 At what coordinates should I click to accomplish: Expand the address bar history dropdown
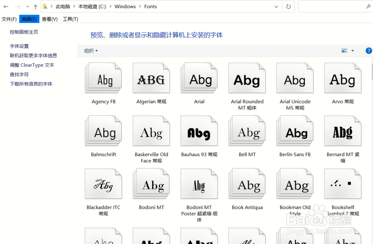pyautogui.click(x=276, y=7)
